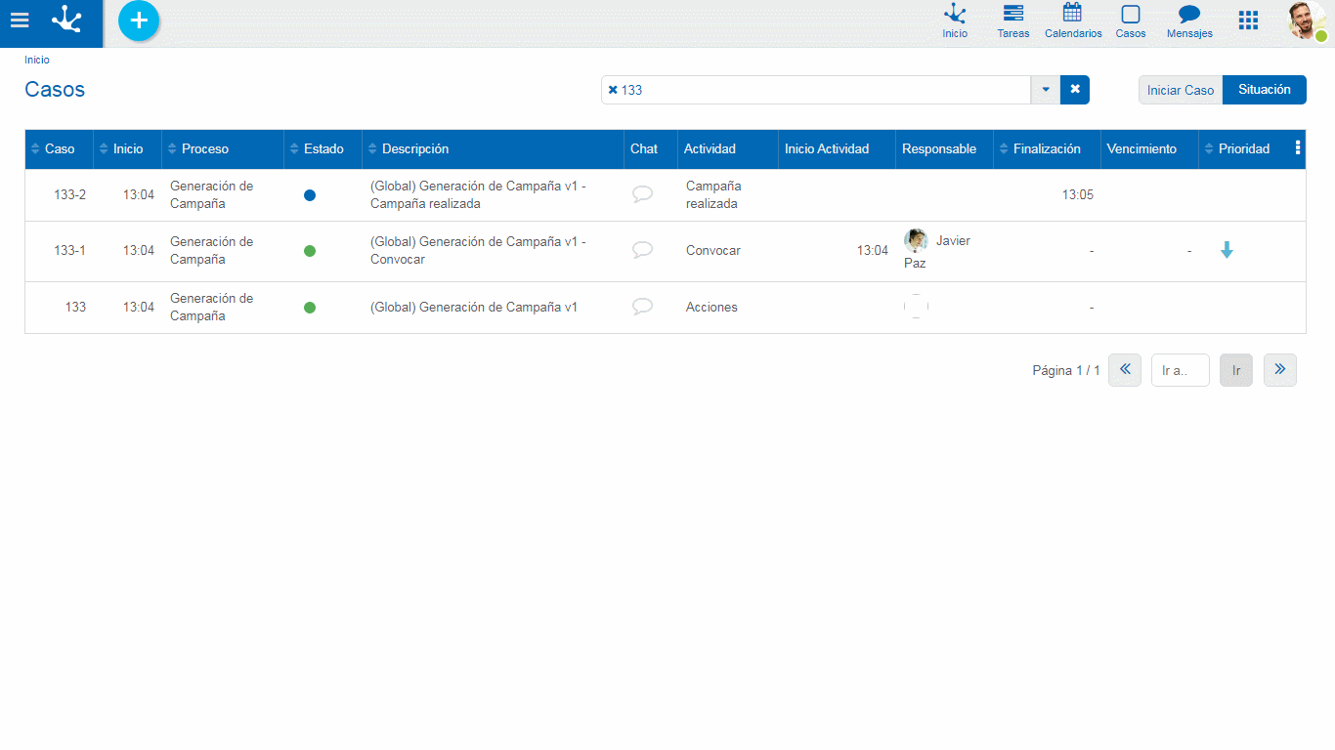This screenshot has height=750, width=1335.
Task: Focus the 'Ir a..' page input
Action: (x=1180, y=371)
